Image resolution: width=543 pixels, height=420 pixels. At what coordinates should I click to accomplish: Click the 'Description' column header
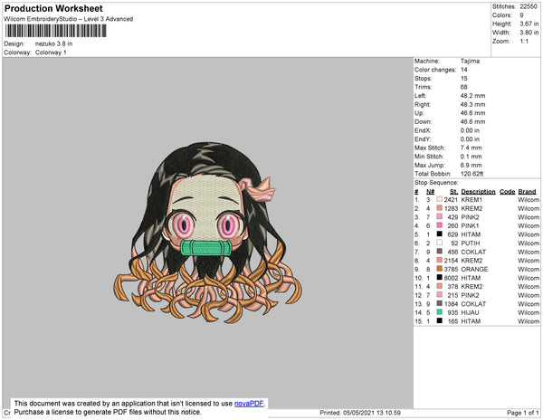(x=478, y=192)
